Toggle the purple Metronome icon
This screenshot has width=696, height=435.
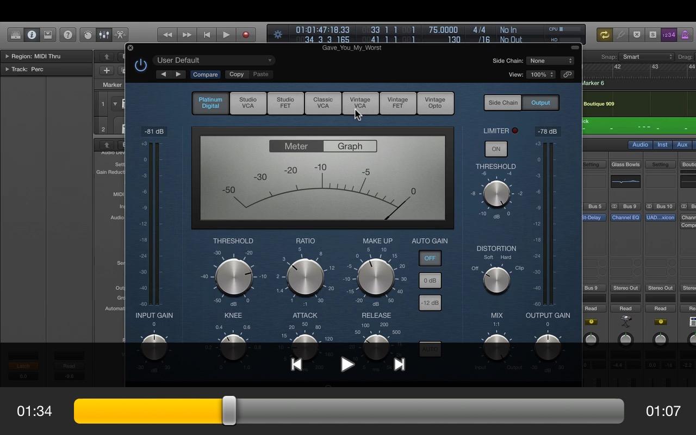click(x=685, y=35)
